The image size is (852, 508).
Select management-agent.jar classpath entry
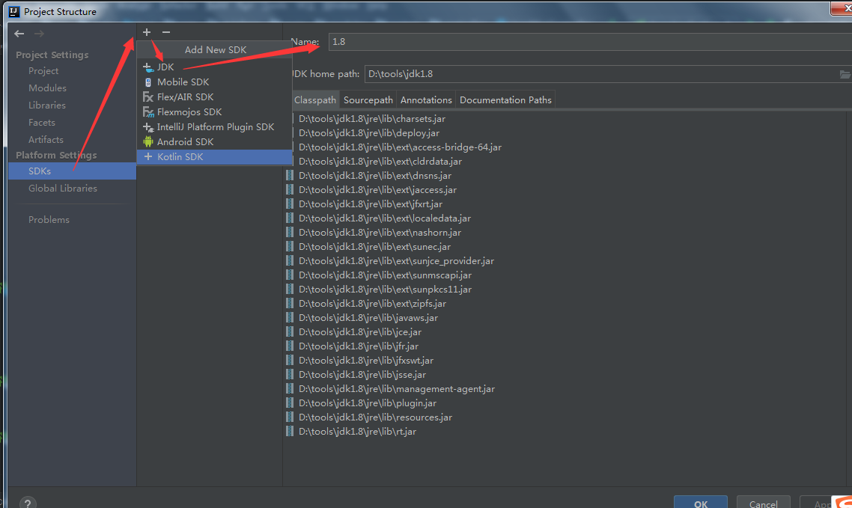click(397, 388)
